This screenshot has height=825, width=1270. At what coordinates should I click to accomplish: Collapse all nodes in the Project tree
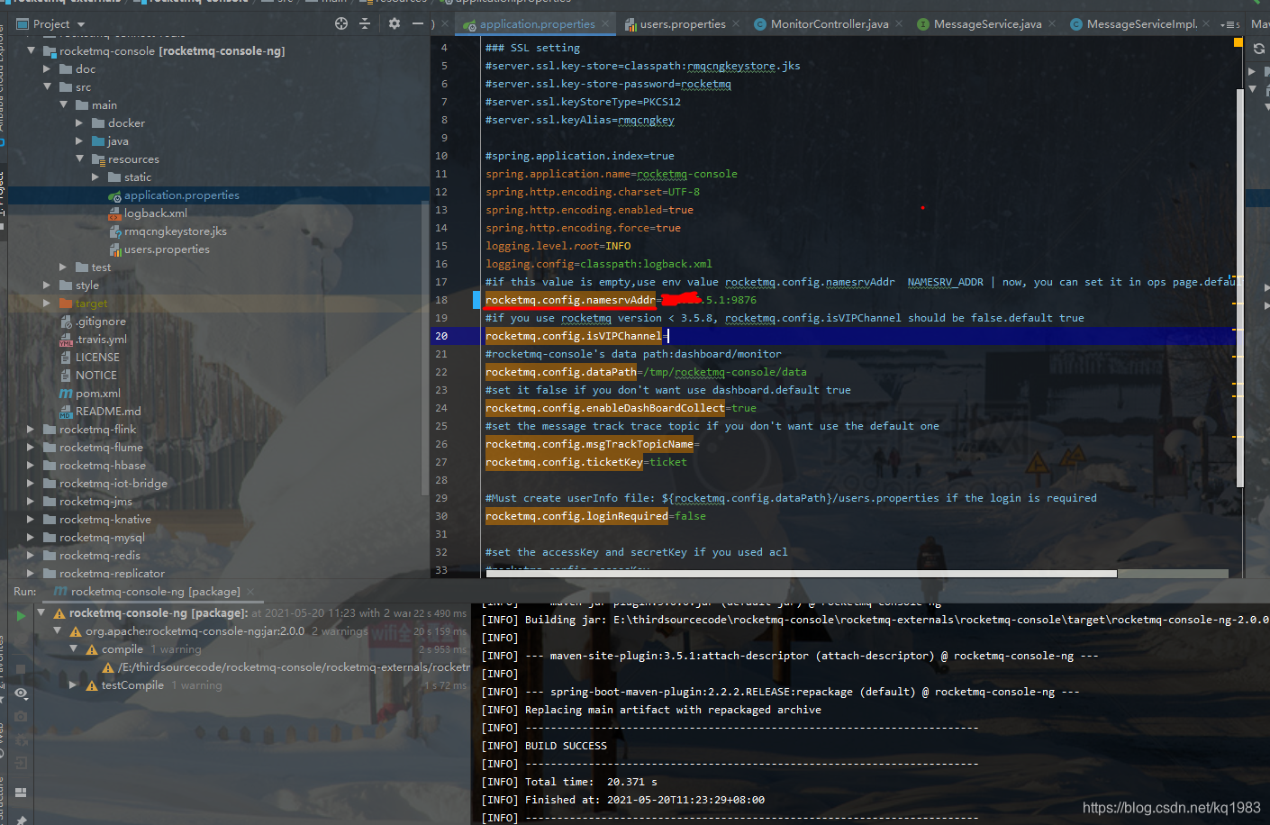click(364, 23)
